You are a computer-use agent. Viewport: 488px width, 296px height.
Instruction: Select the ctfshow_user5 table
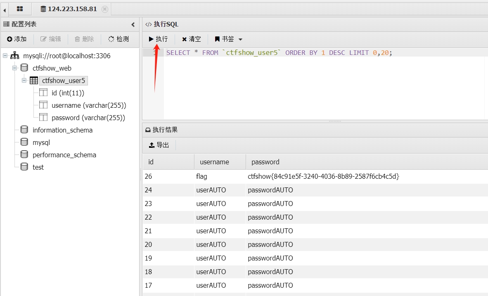click(64, 81)
